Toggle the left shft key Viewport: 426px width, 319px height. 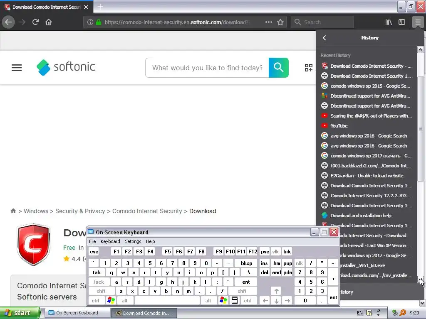[101, 291]
